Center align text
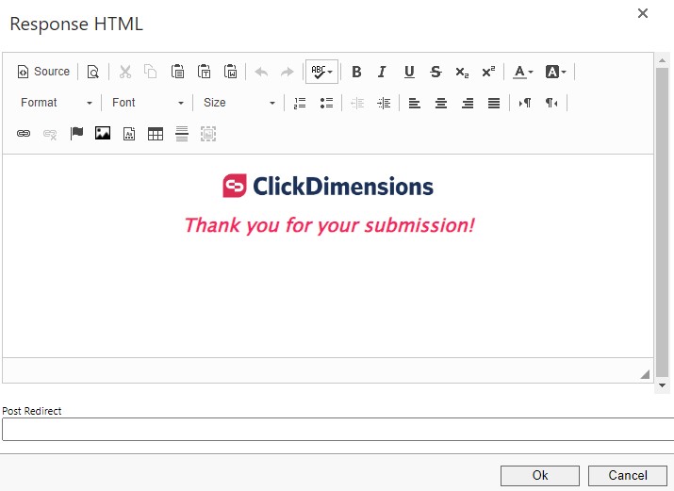 pos(441,103)
